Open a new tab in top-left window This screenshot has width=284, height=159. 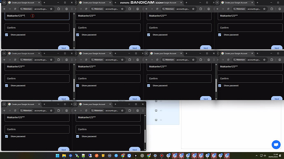click(x=44, y=3)
